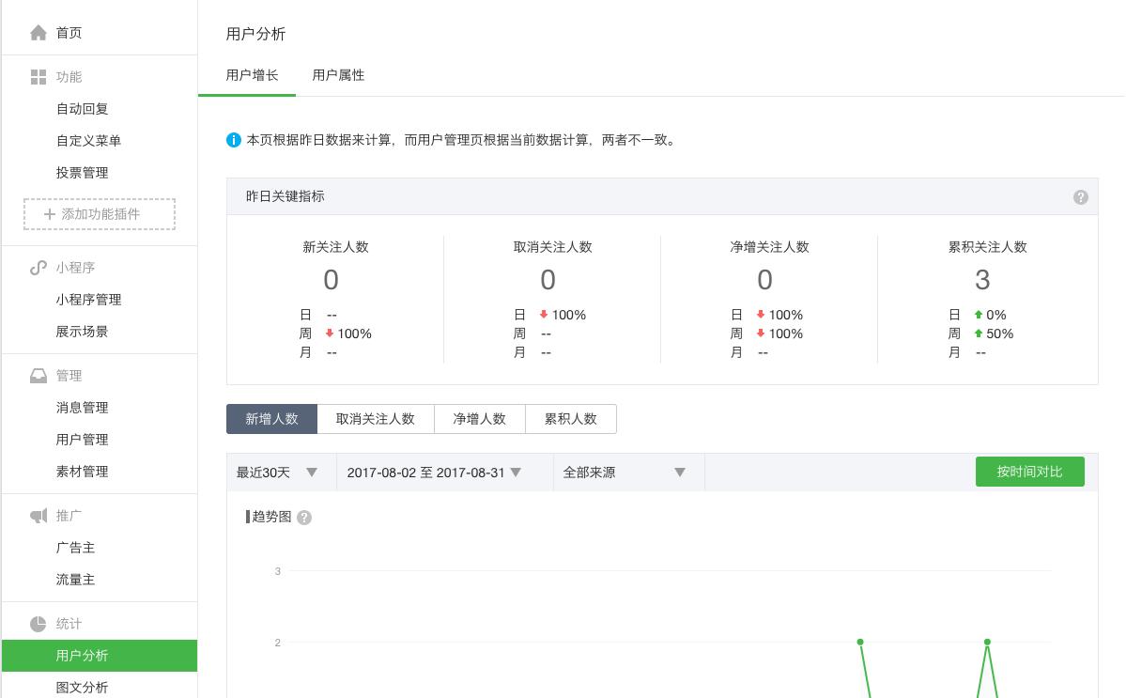Select the 取消关注人数 data filter

pos(376,419)
